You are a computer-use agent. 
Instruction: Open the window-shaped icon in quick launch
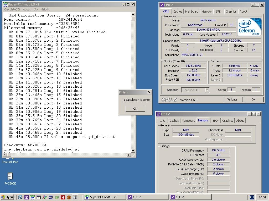click(39, 197)
